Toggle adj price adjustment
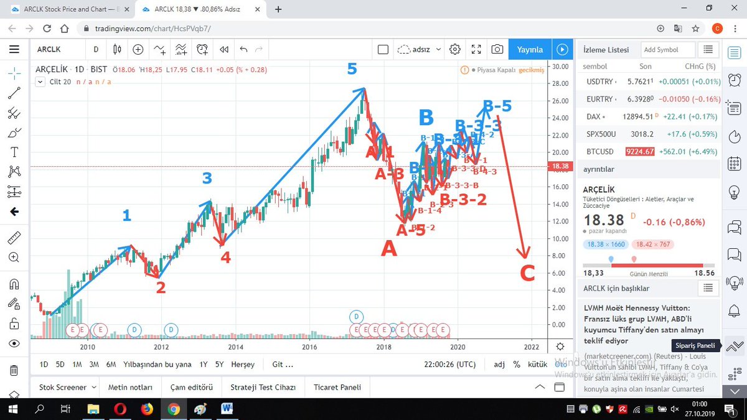Viewport: 747px width, 420px height. [x=499, y=365]
